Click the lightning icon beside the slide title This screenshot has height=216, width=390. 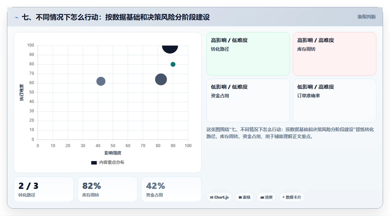click(16, 17)
